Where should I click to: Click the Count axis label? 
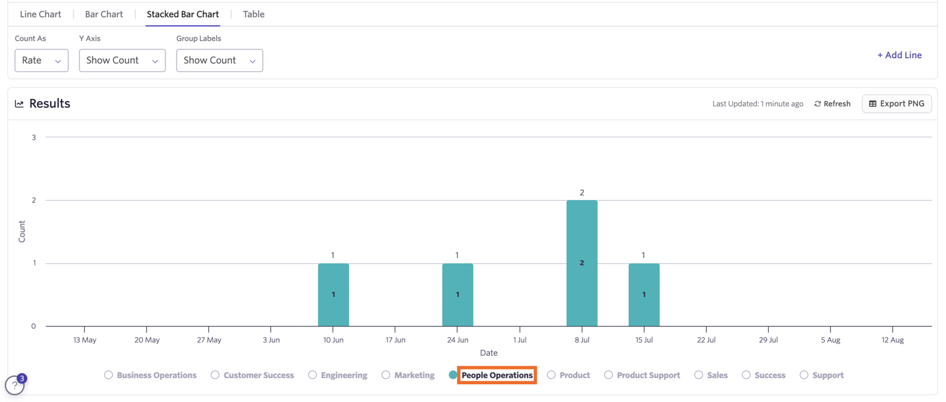click(22, 232)
